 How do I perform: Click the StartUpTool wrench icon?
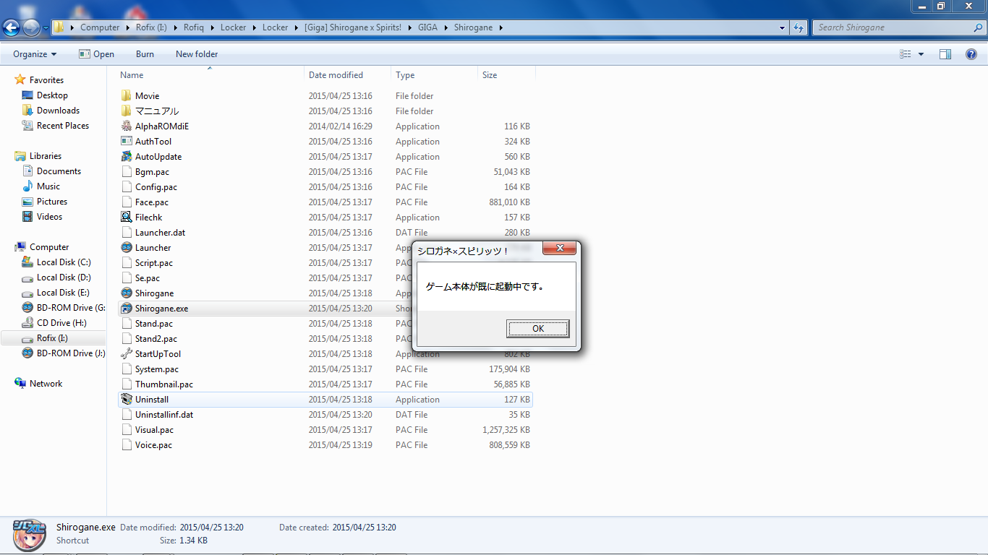pyautogui.click(x=127, y=354)
